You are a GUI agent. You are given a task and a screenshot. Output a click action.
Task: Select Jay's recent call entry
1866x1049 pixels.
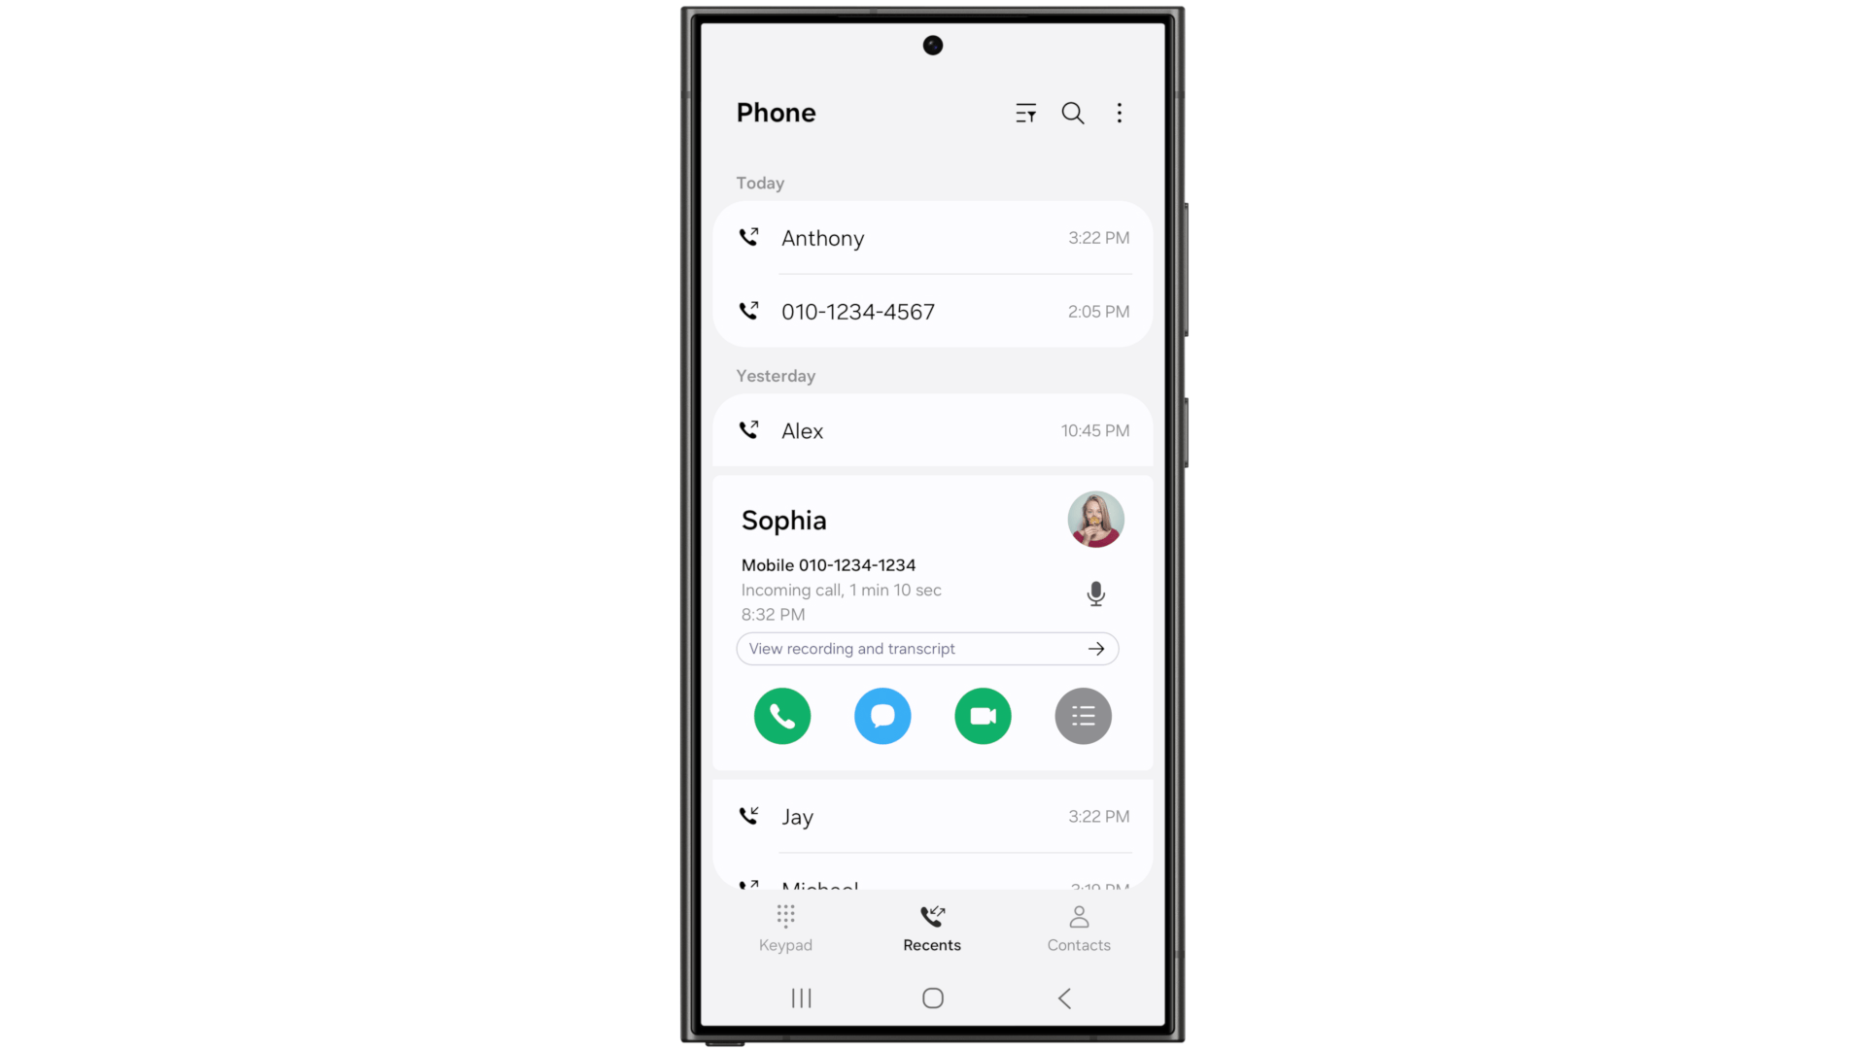(932, 816)
